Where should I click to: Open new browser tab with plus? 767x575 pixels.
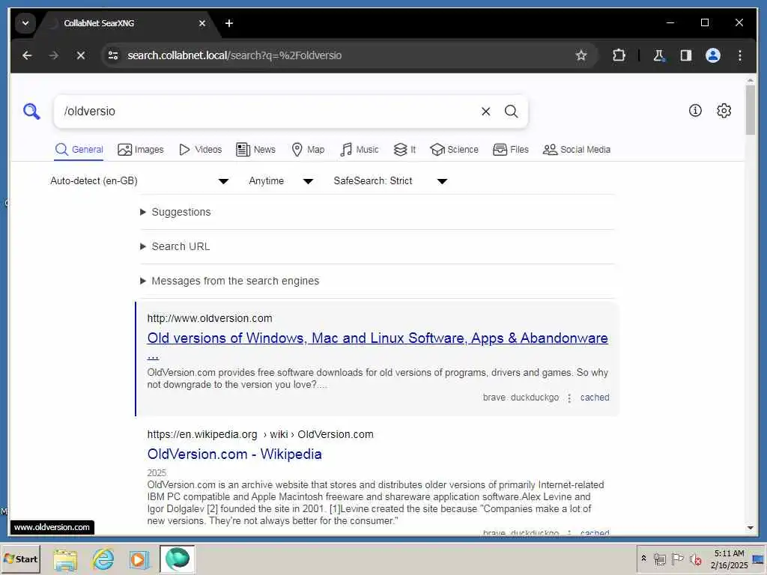point(229,23)
